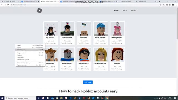Open Bandicam recorder icon on taskbar
178x100 pixels.
click(102, 98)
